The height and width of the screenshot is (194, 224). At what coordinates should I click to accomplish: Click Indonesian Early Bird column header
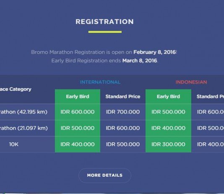(169, 97)
